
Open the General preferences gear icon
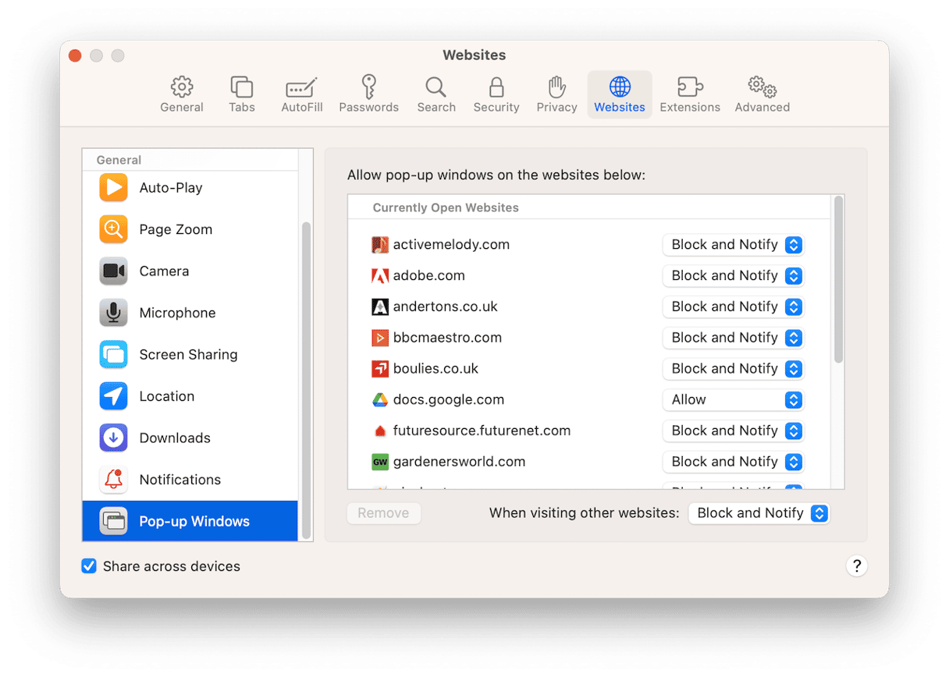182,87
